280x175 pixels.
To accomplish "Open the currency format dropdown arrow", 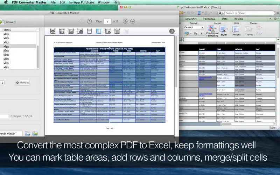I will [x=191, y=33].
